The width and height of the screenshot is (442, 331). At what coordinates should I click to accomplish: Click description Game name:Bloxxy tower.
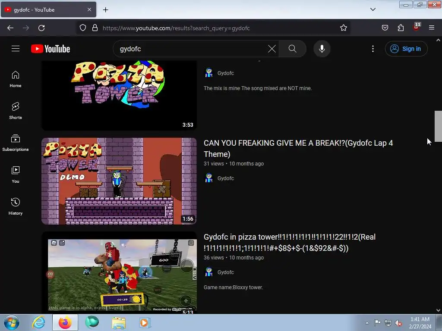[x=234, y=287]
